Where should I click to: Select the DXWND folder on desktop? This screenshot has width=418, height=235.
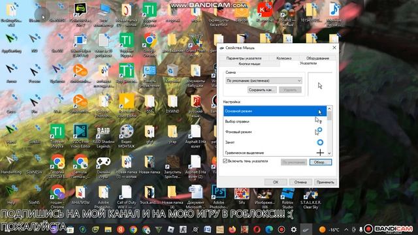[172, 104]
